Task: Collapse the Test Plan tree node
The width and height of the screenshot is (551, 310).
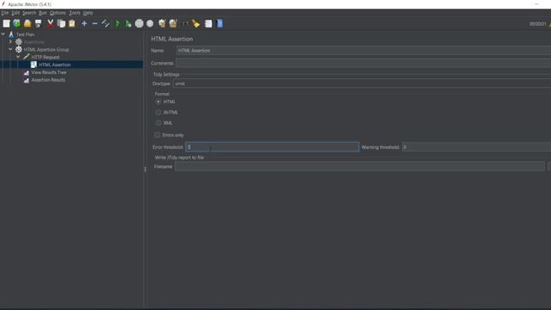Action: click(3, 34)
